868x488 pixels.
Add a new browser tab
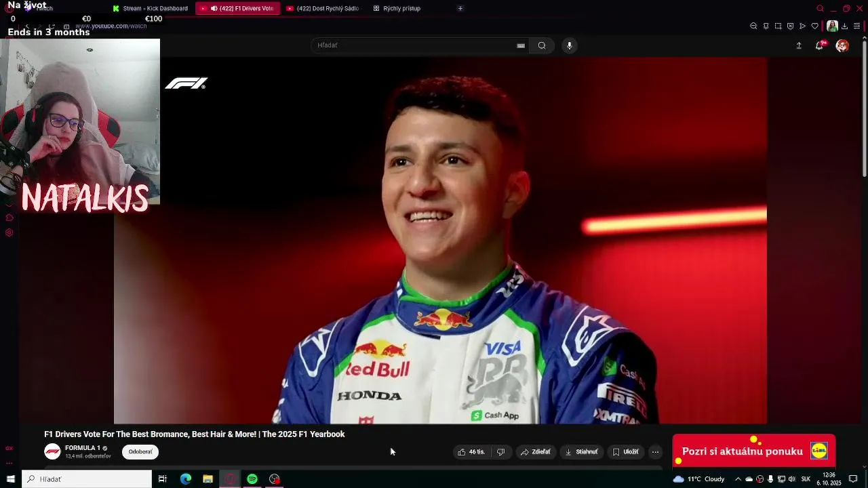coord(460,8)
